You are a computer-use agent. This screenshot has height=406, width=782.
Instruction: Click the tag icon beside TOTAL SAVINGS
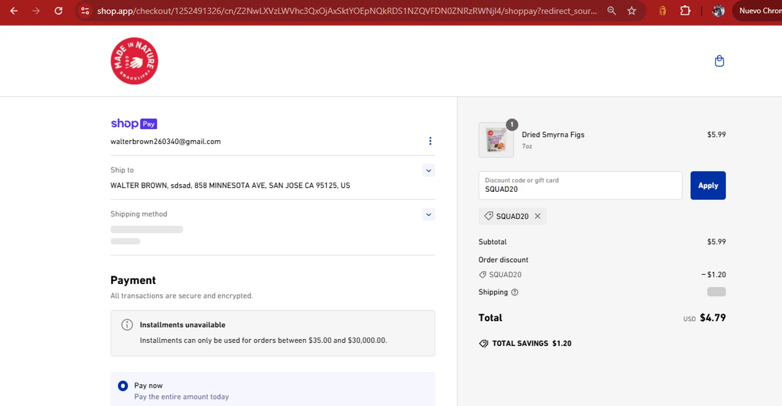tap(484, 343)
